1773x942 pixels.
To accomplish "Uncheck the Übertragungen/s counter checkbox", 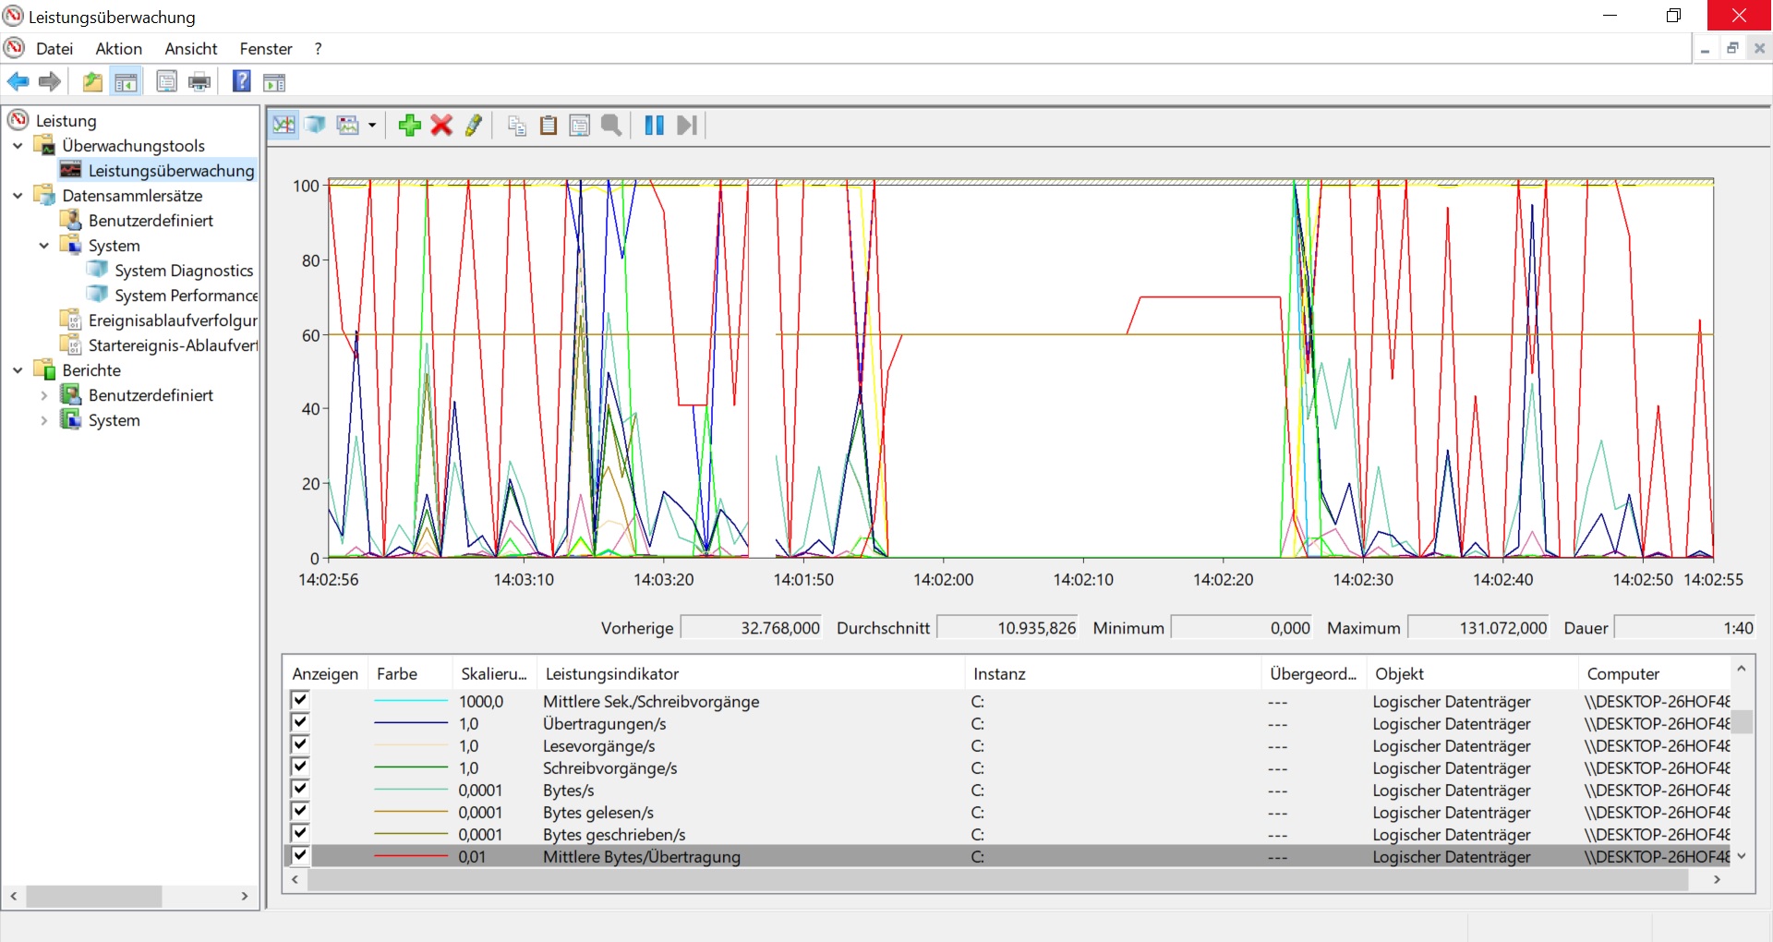I will (300, 722).
